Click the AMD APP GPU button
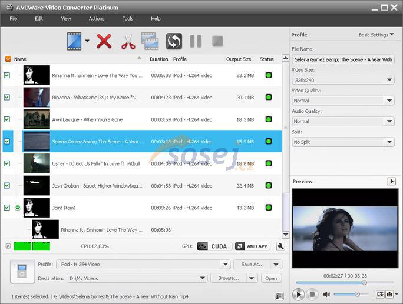Image resolution: width=403 pixels, height=304 pixels. [253, 246]
